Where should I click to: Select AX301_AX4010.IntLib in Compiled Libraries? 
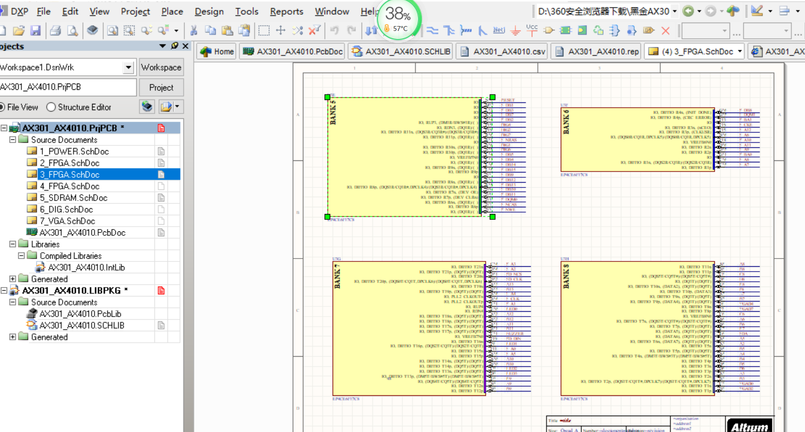[86, 267]
